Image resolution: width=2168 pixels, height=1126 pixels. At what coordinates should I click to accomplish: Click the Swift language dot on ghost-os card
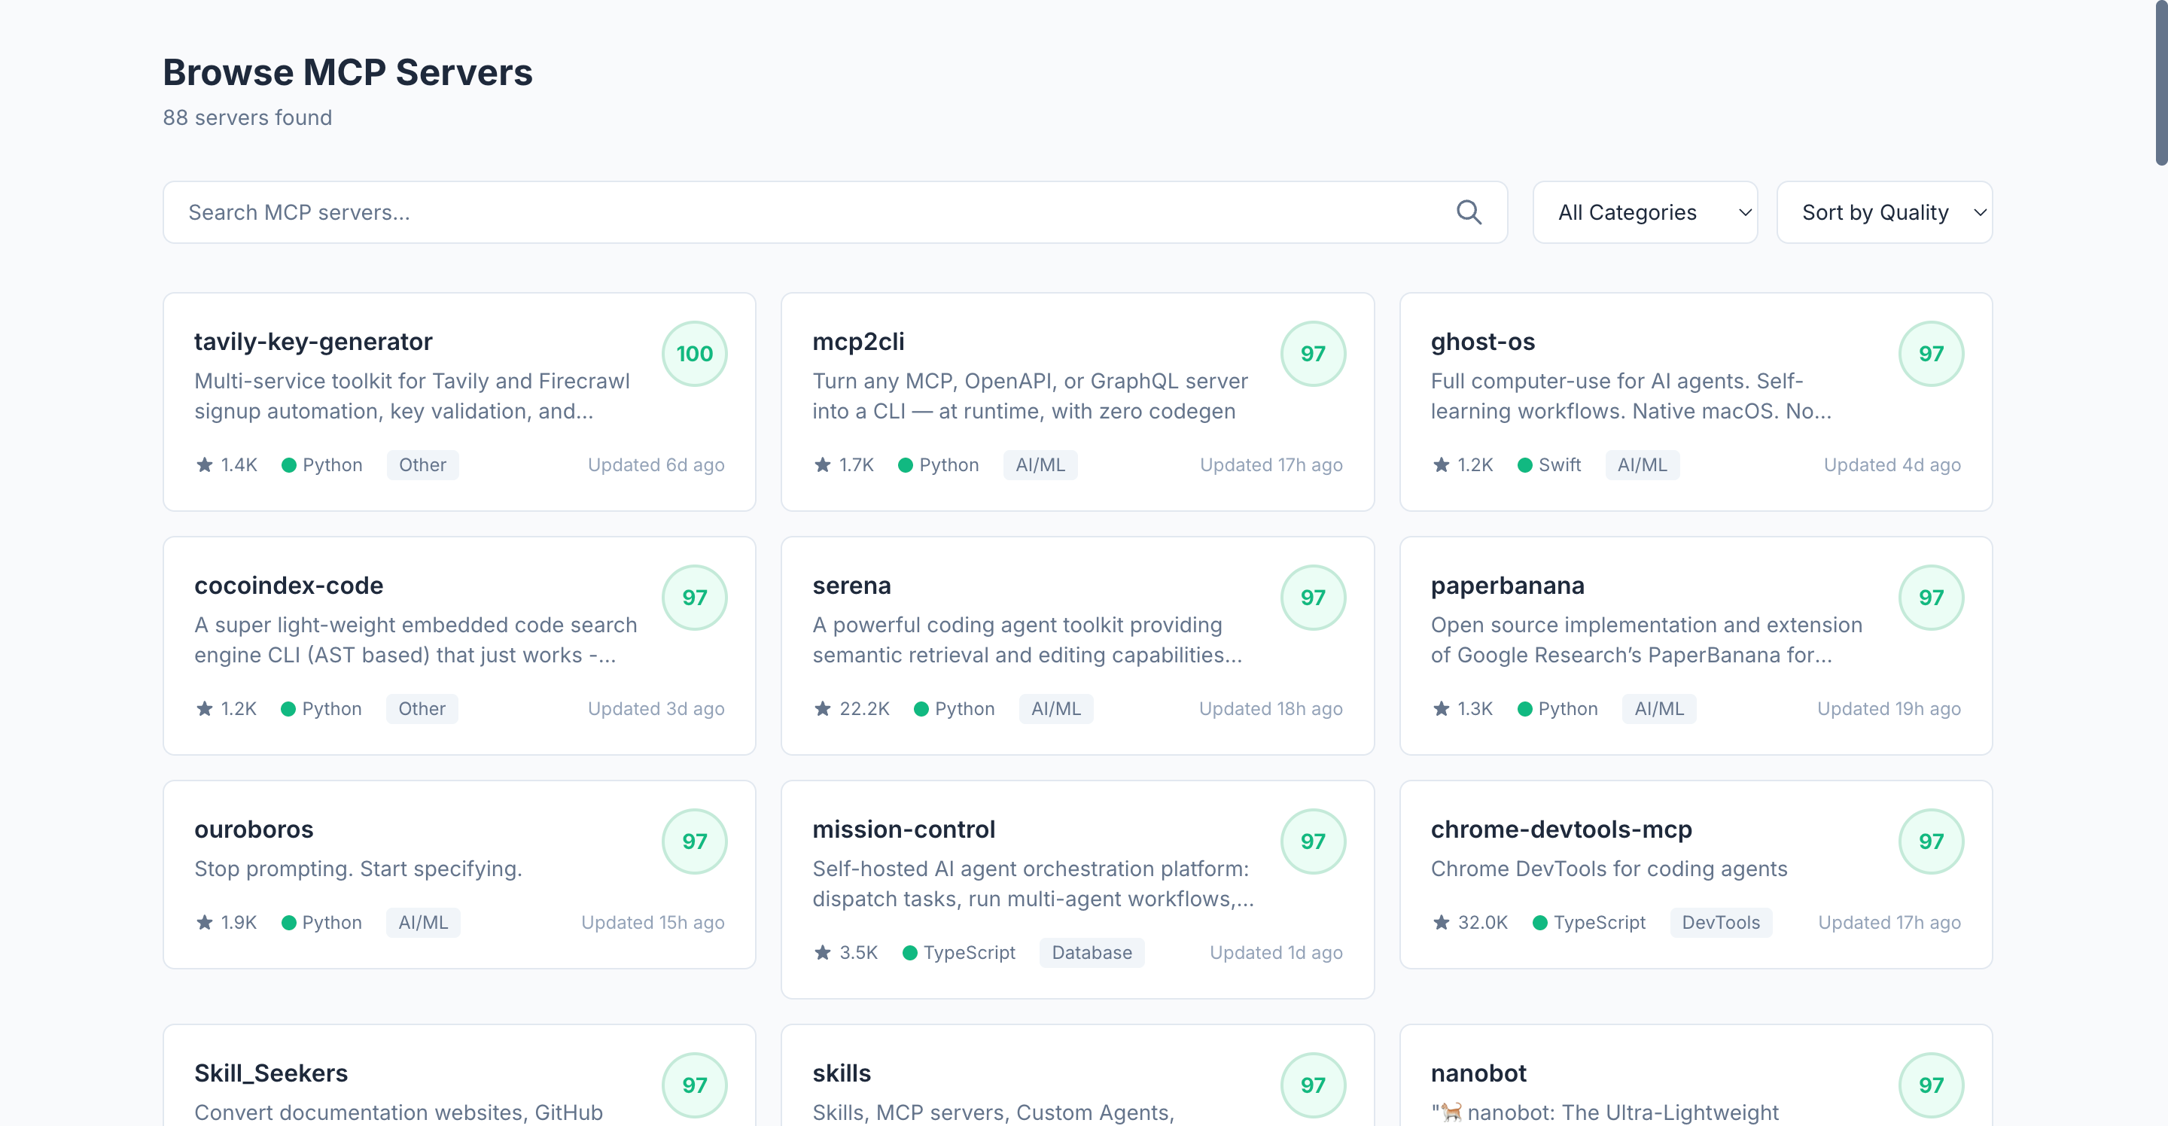pos(1525,464)
